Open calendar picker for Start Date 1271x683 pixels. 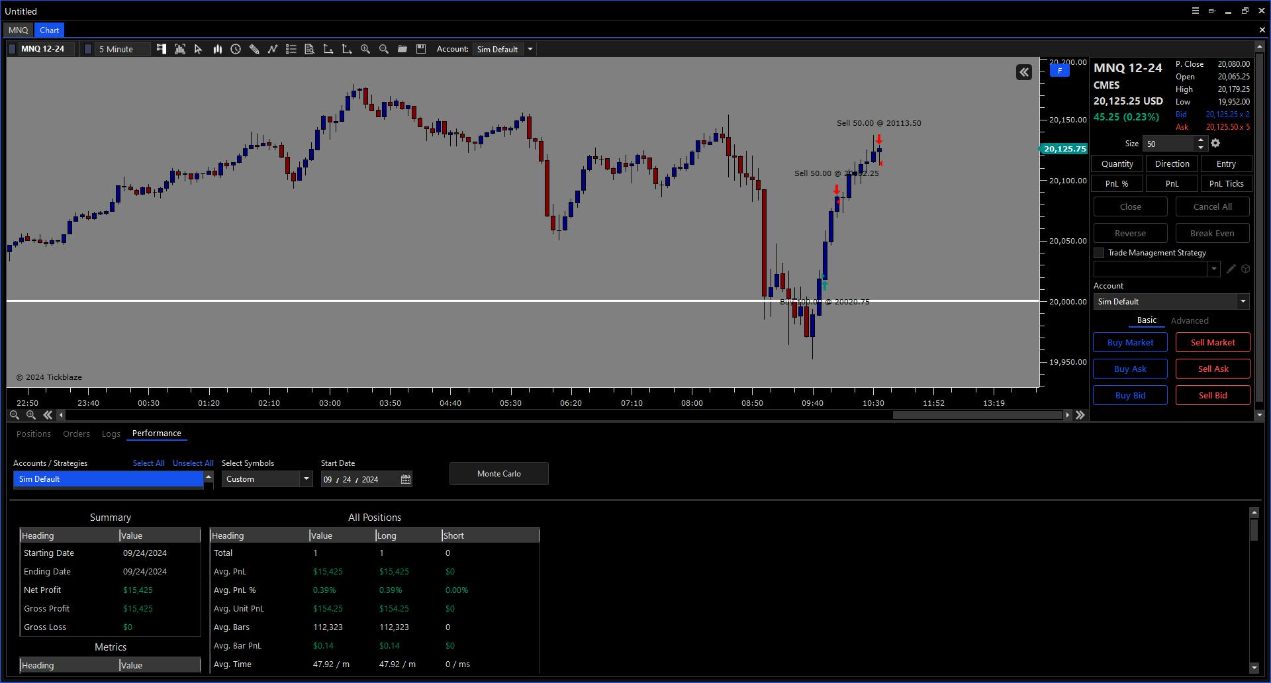coord(406,479)
